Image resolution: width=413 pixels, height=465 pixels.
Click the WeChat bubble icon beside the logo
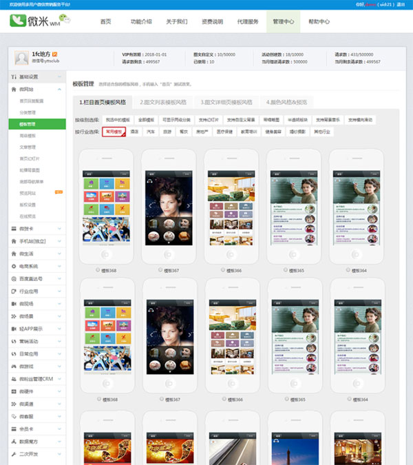[65, 19]
